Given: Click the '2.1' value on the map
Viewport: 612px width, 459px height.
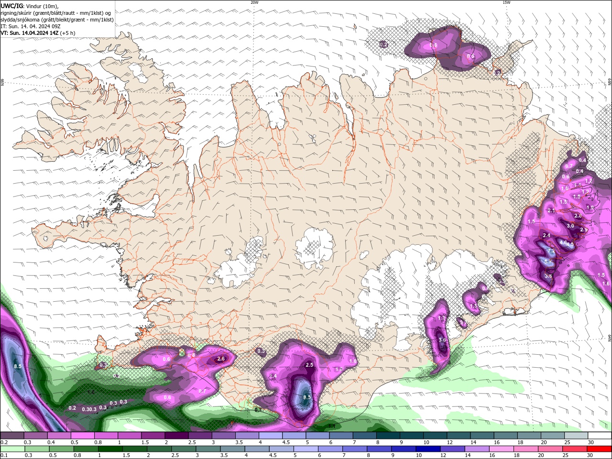Looking at the screenshot, I should [x=551, y=211].
